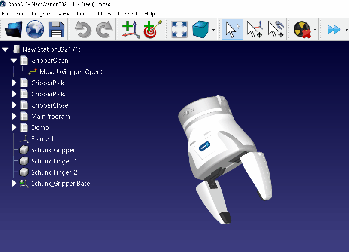Undo the last action
This screenshot has width=349, height=252.
[83, 29]
